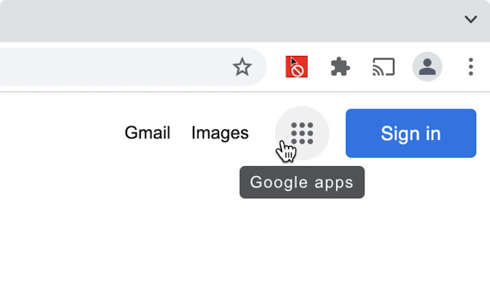Open the Google apps grid launcher
490x306 pixels.
302,133
